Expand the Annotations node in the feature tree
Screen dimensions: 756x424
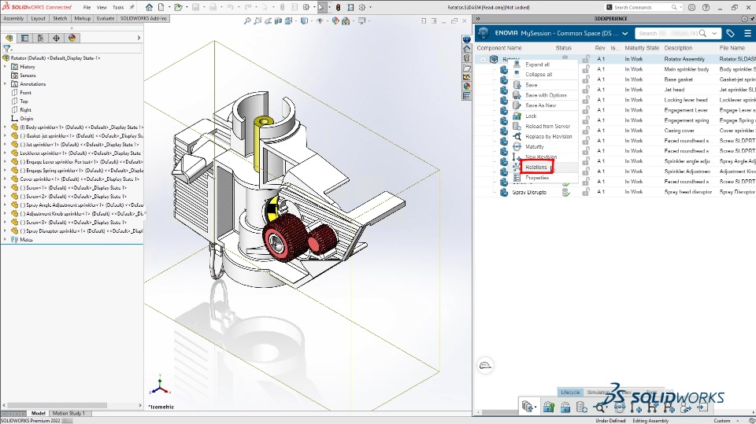6,84
